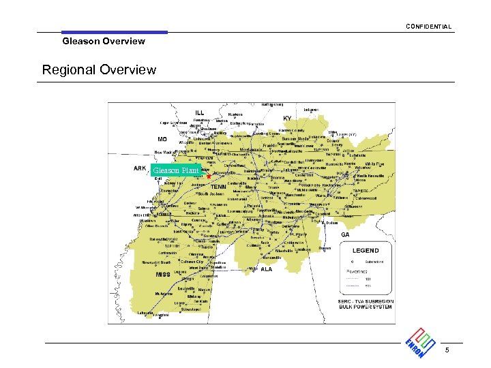
Task: Select the Regional Overview title
Action: click(99, 70)
